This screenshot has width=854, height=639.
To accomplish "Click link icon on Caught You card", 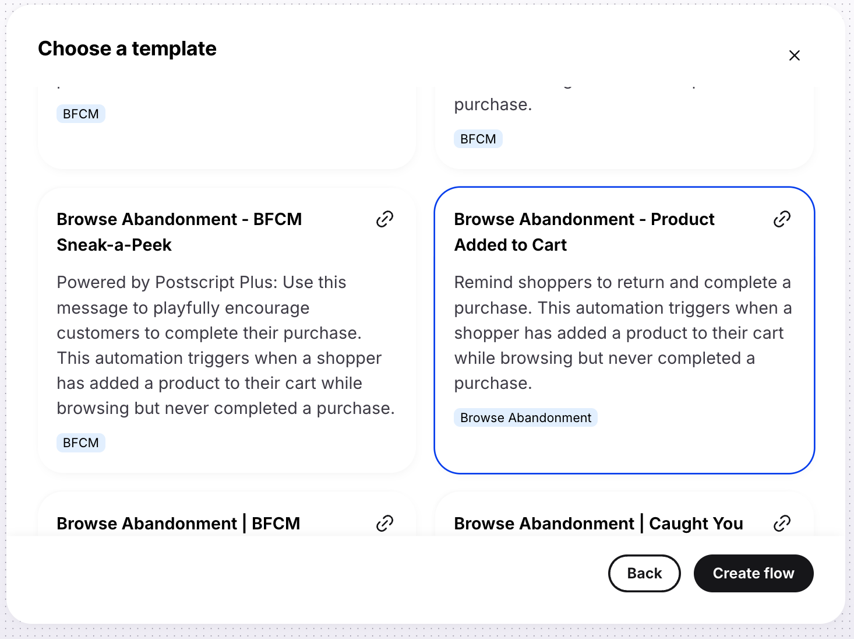I will click(782, 524).
